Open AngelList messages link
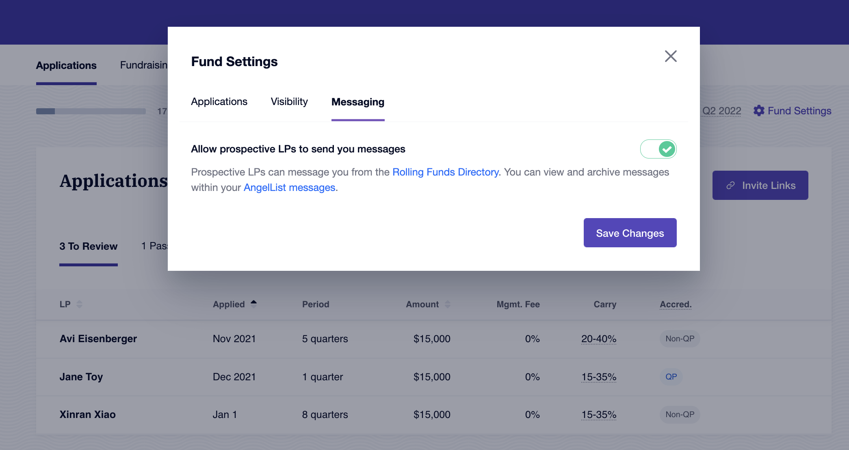Screen dimensions: 849x450 [x=289, y=187]
